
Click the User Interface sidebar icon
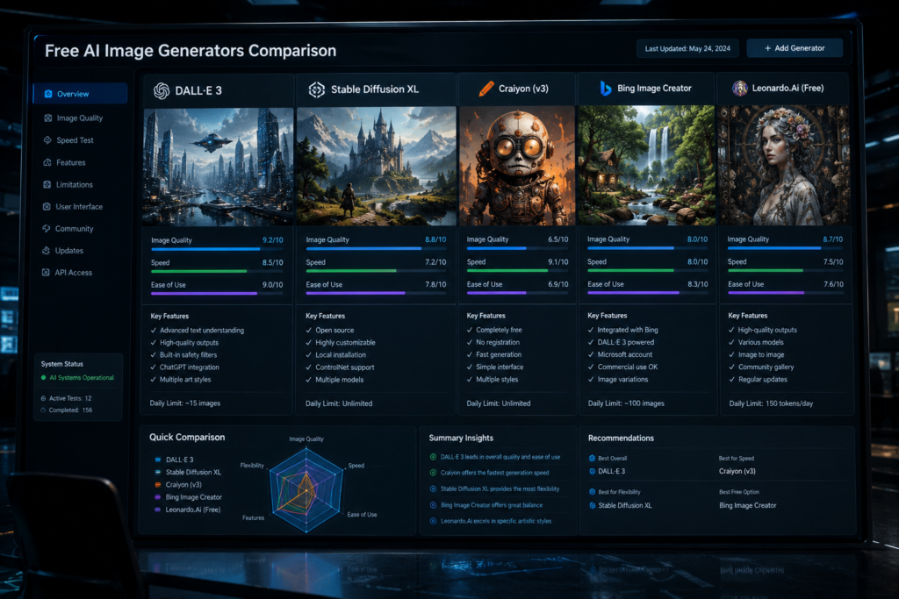point(47,207)
